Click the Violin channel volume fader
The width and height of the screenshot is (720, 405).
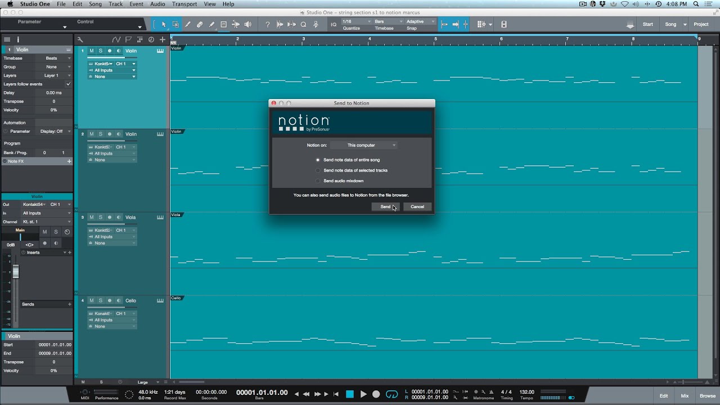coord(16,272)
